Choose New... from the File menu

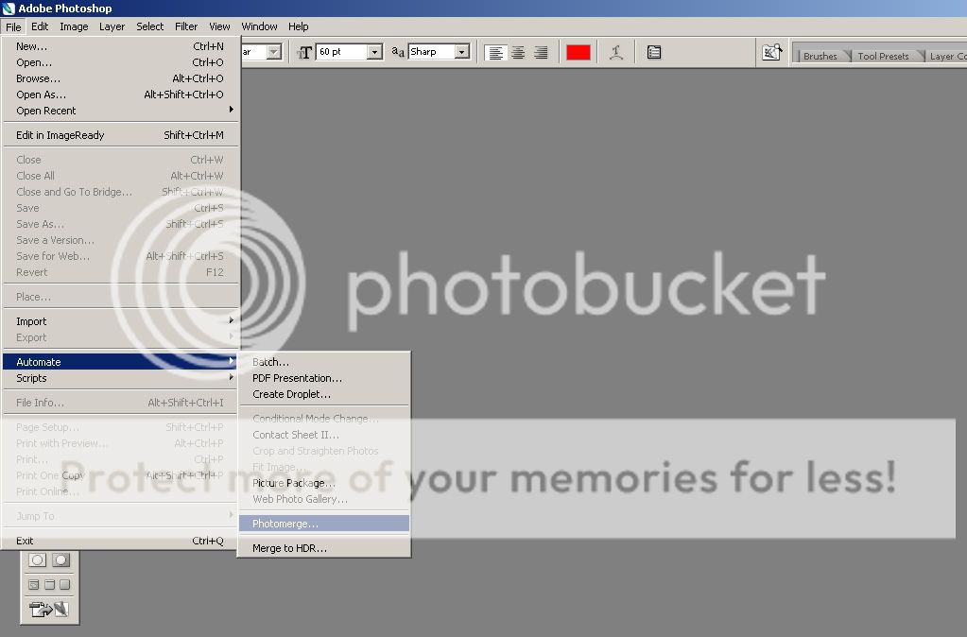[122, 46]
